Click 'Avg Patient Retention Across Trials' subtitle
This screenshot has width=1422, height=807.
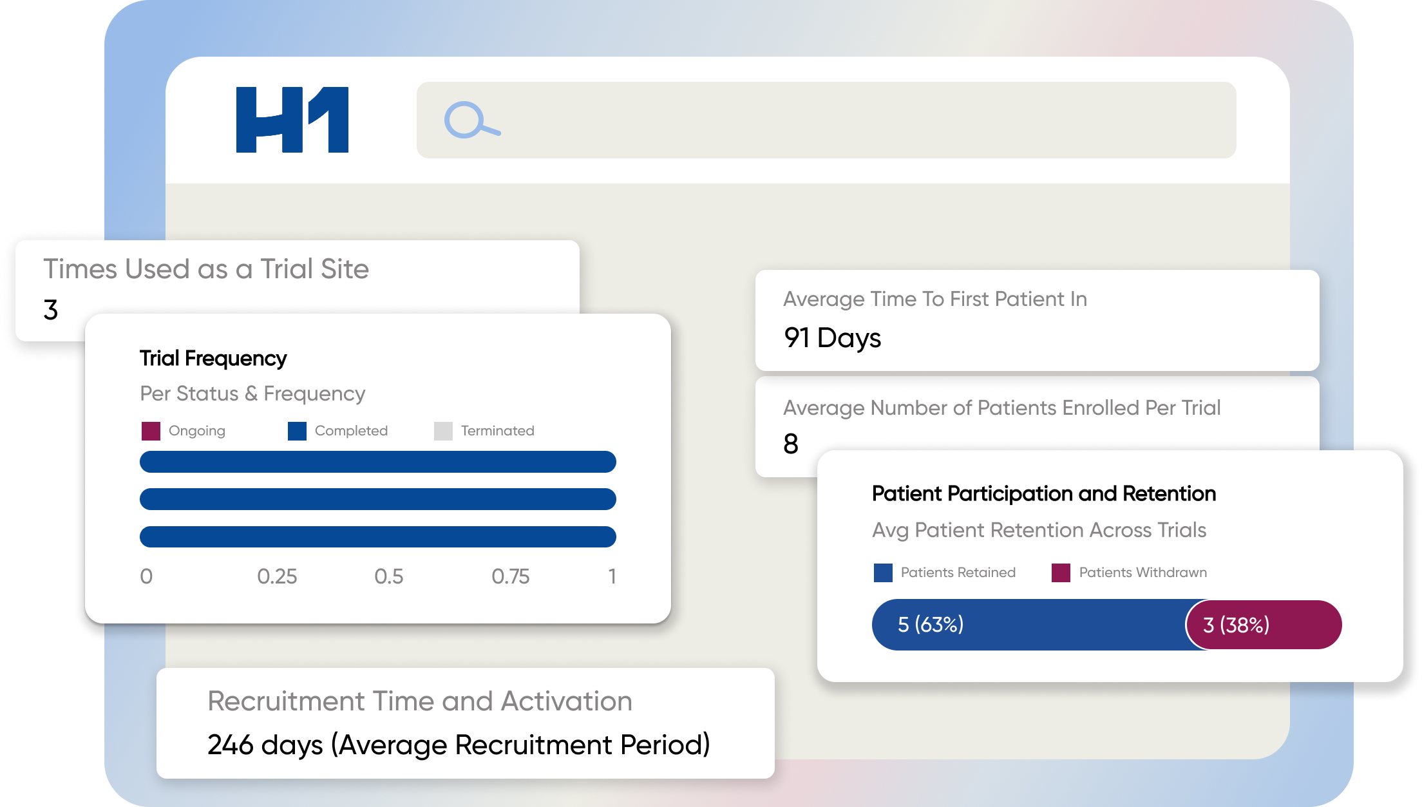click(1039, 530)
